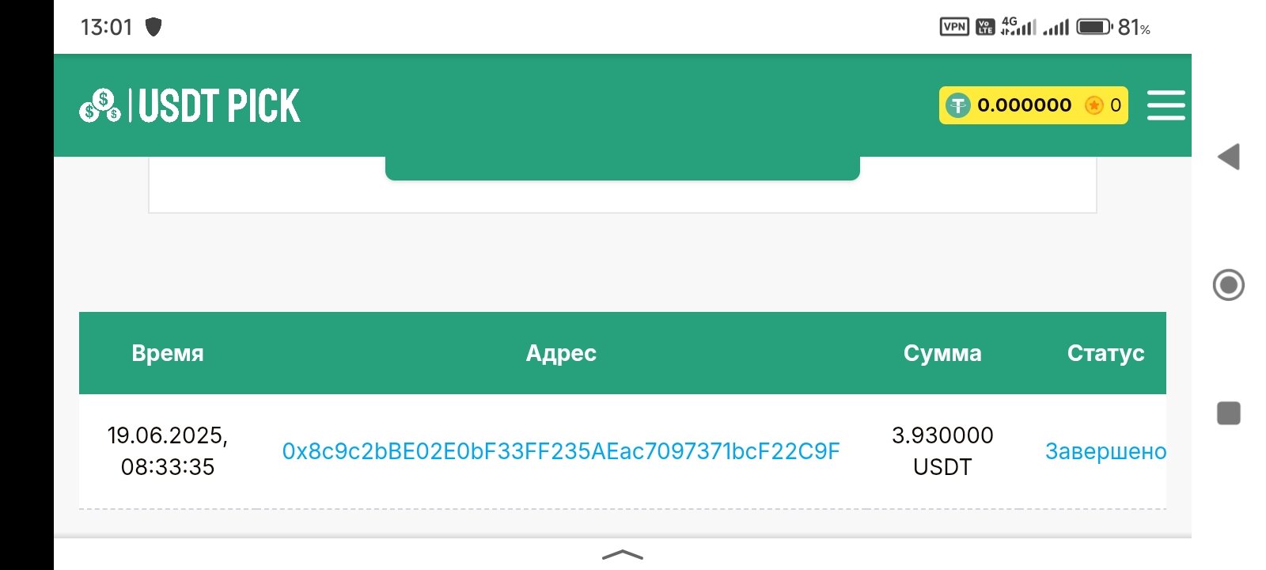Click the green button above table
This screenshot has width=1266, height=570.
point(622,168)
